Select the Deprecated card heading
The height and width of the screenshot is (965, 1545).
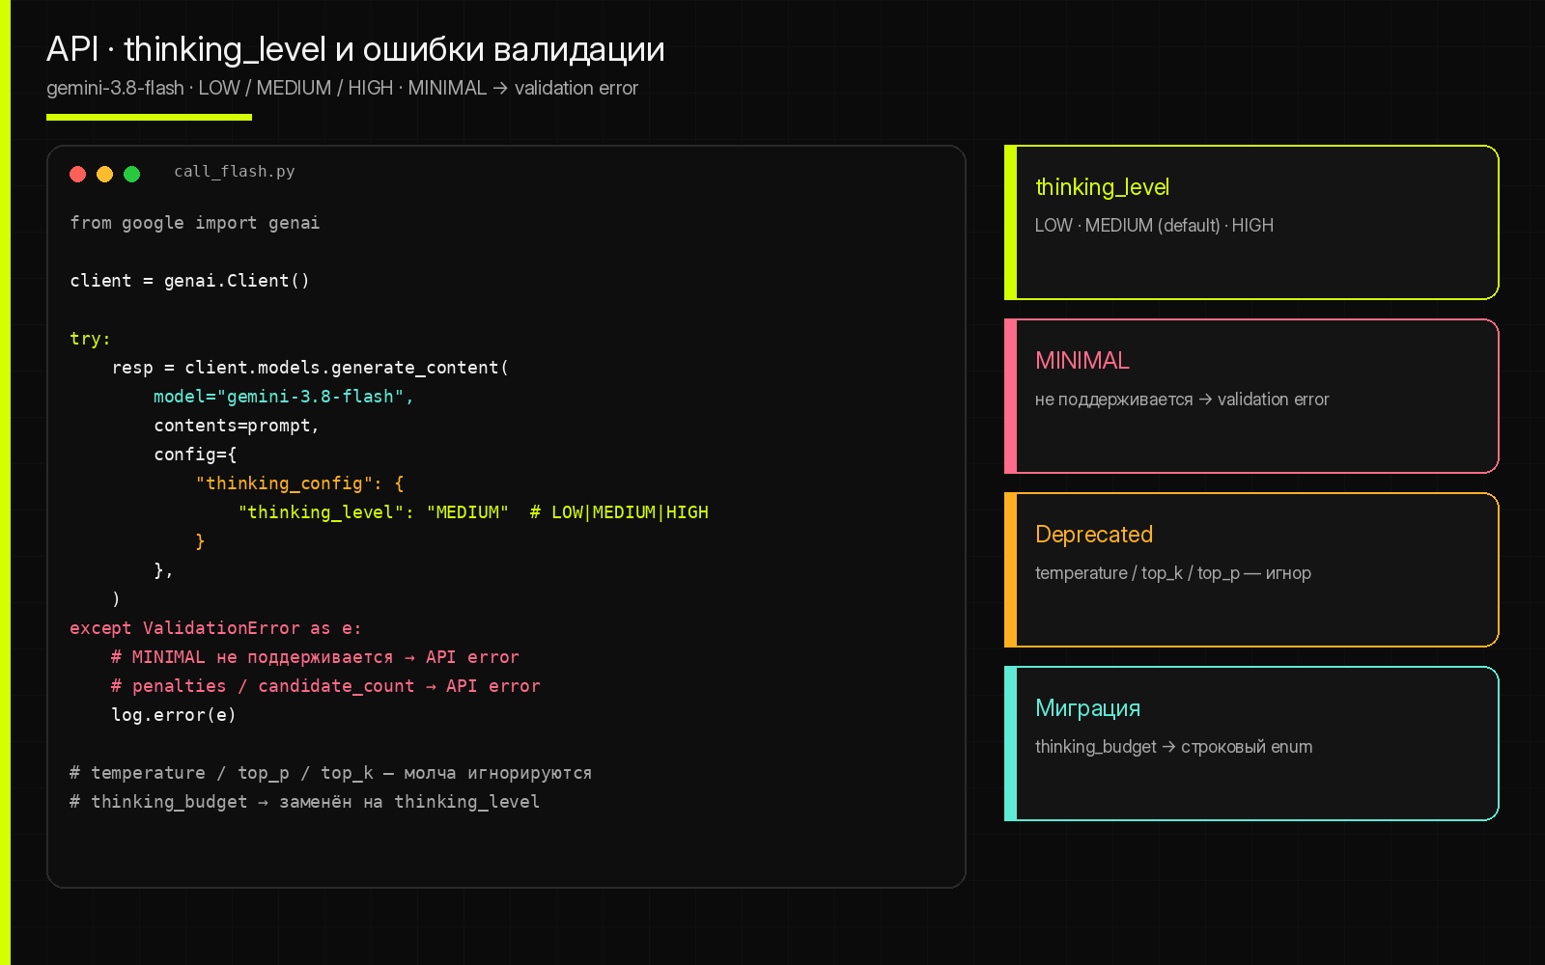[1094, 535]
